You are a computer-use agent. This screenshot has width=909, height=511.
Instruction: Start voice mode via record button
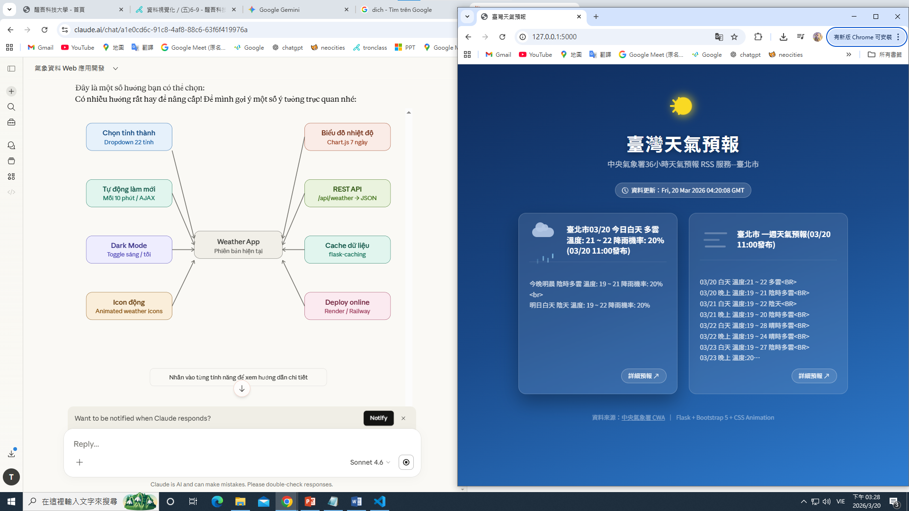(x=406, y=462)
